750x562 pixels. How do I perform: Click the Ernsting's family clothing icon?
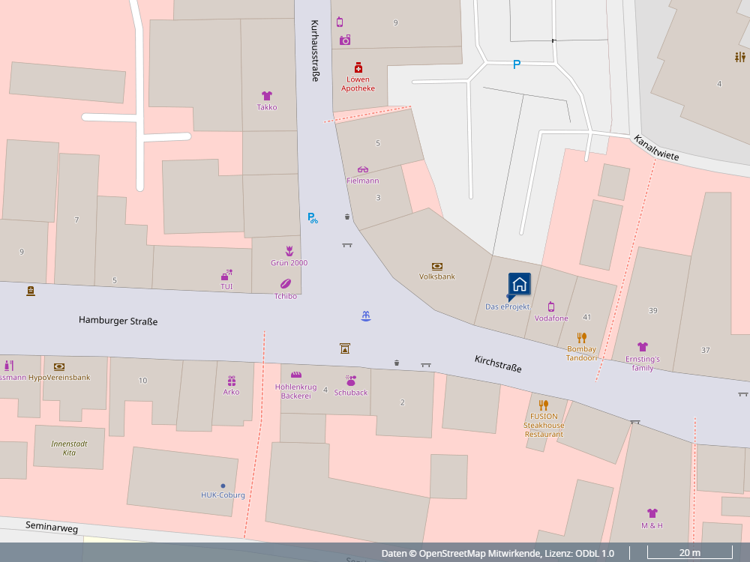(x=642, y=347)
